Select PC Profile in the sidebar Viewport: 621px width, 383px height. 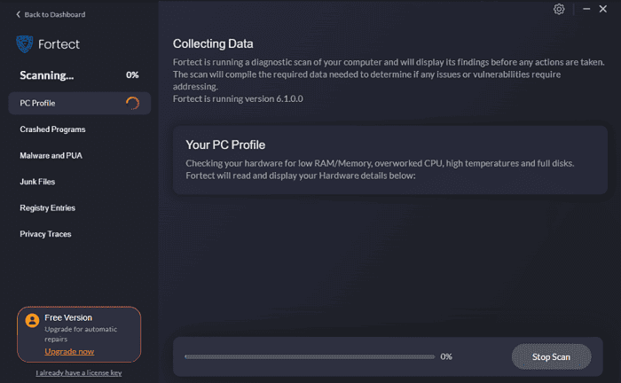[x=38, y=103]
